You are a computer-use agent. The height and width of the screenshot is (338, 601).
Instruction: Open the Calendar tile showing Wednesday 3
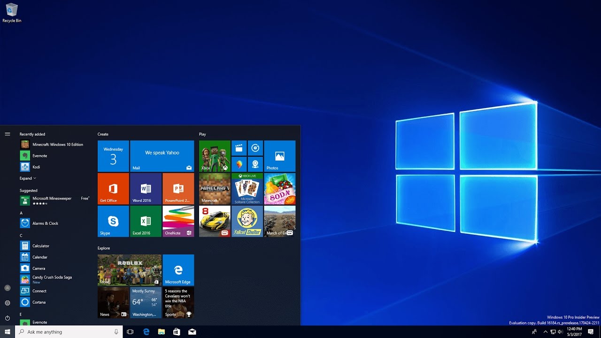(x=113, y=156)
